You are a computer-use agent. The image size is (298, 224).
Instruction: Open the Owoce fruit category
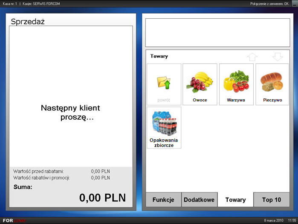[200, 84]
